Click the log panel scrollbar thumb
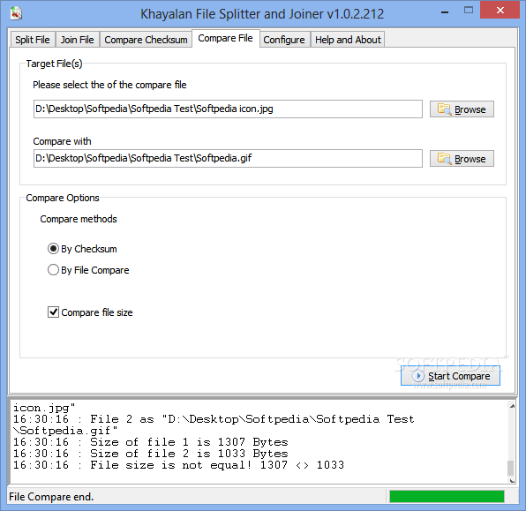Viewport: 526px width, 511px height. pyautogui.click(x=511, y=468)
